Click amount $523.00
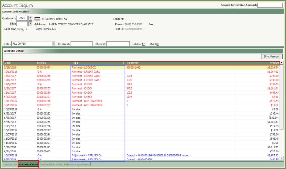The height and width of the screenshot is (169, 286). click(274, 151)
